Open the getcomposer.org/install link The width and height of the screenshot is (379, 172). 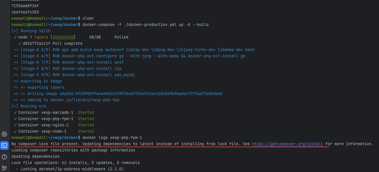(287, 144)
